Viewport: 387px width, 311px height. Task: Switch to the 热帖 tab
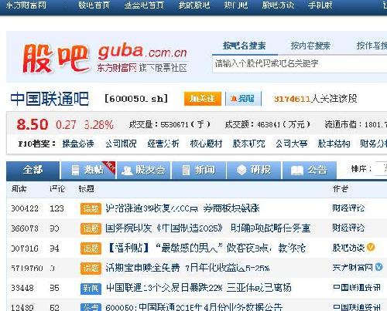pyautogui.click(x=88, y=170)
